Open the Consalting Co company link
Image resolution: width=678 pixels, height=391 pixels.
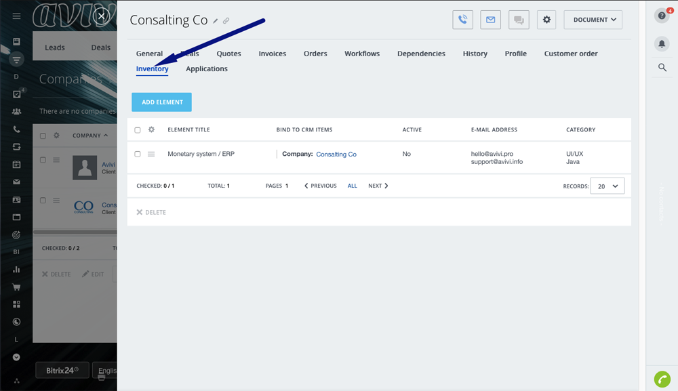(336, 155)
